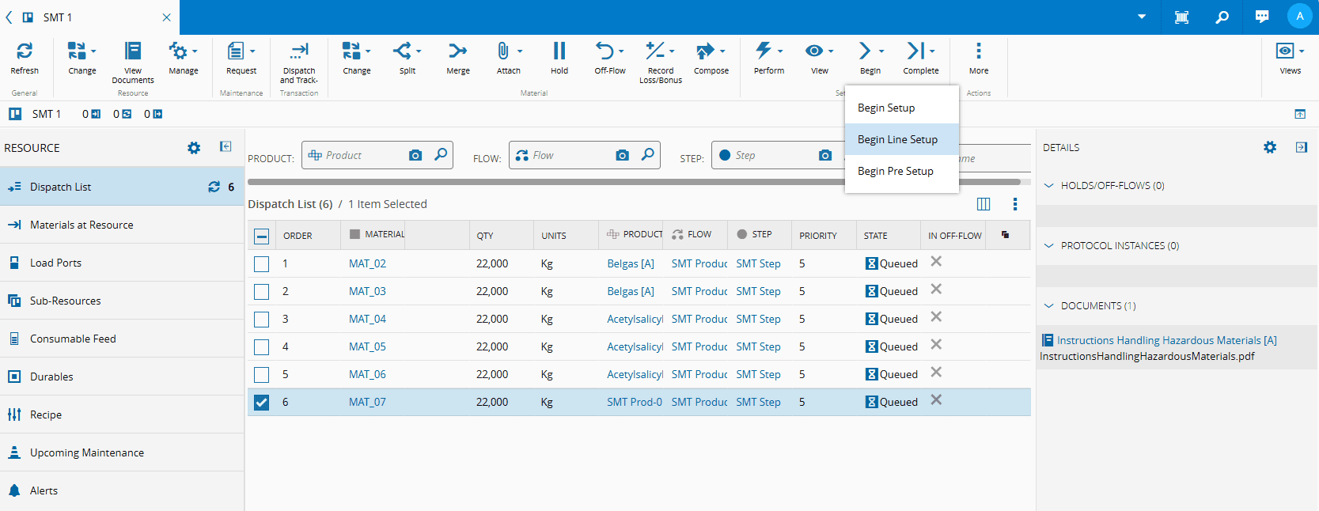Check the MAT_02 row checkbox

(262, 264)
